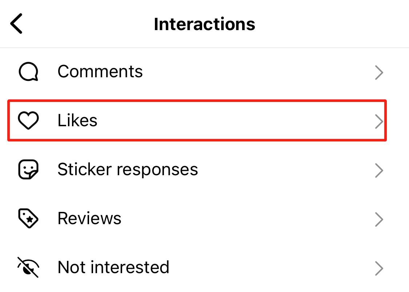Screen dimensions: 409x292
Task: Click the Reviews tag star icon
Action: (x=28, y=218)
